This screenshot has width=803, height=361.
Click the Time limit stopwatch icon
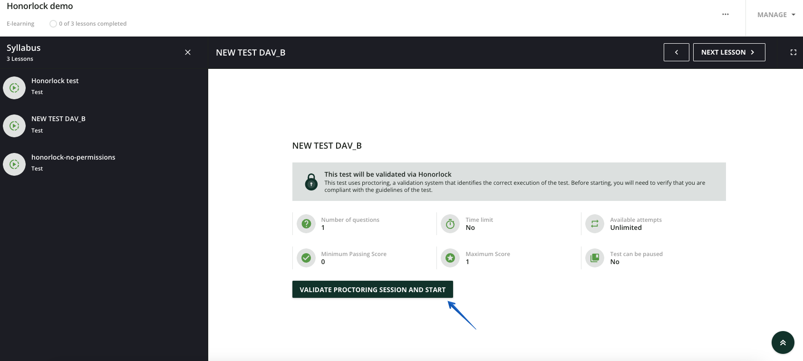(x=450, y=223)
